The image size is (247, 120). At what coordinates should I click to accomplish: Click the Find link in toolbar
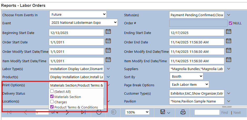224,113
